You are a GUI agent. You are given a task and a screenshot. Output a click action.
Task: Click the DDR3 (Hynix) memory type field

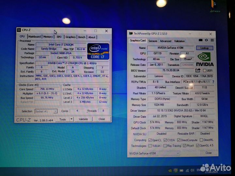click(x=162, y=99)
